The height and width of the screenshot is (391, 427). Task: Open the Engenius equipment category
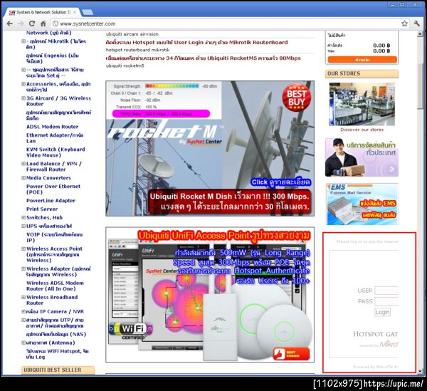click(52, 58)
